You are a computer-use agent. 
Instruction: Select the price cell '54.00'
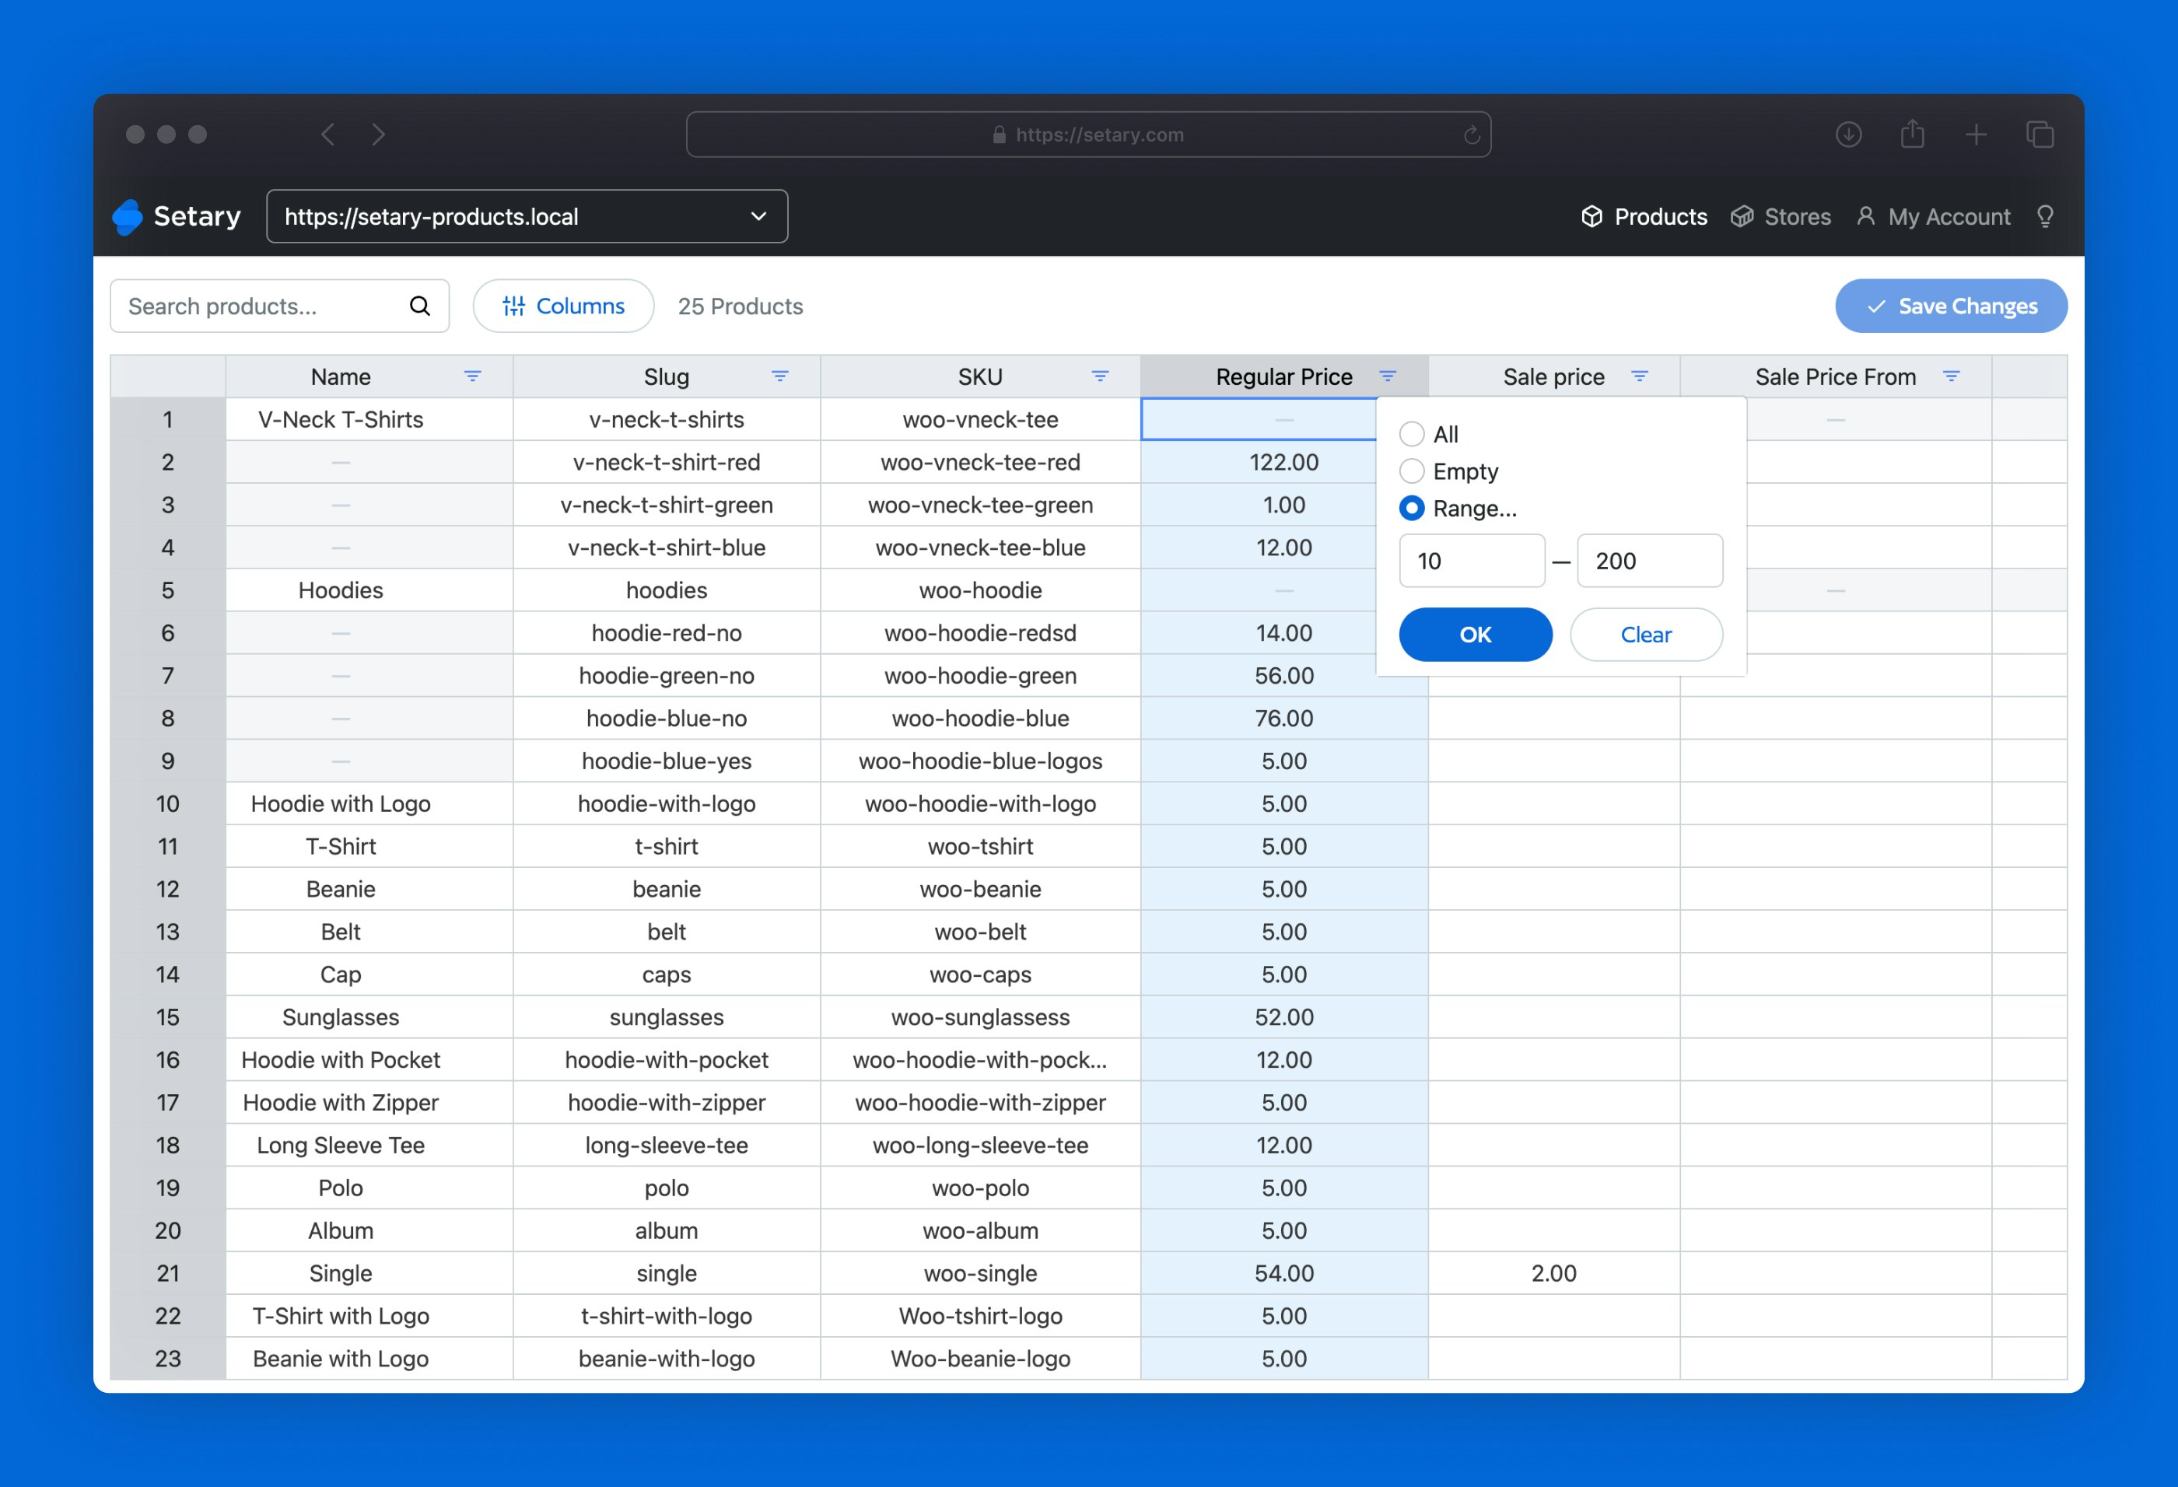(x=1284, y=1273)
